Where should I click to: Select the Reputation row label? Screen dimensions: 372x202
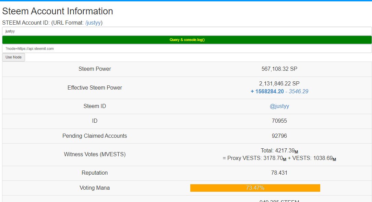(x=95, y=173)
